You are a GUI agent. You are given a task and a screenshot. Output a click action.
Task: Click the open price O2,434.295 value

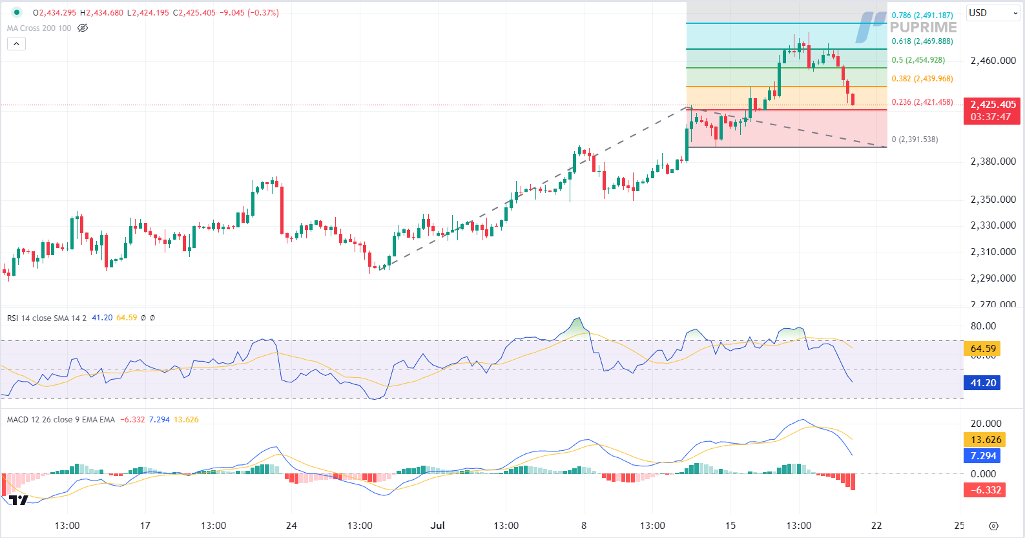(x=54, y=12)
